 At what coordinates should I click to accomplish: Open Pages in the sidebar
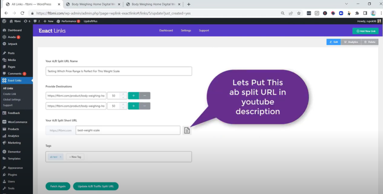(11, 67)
